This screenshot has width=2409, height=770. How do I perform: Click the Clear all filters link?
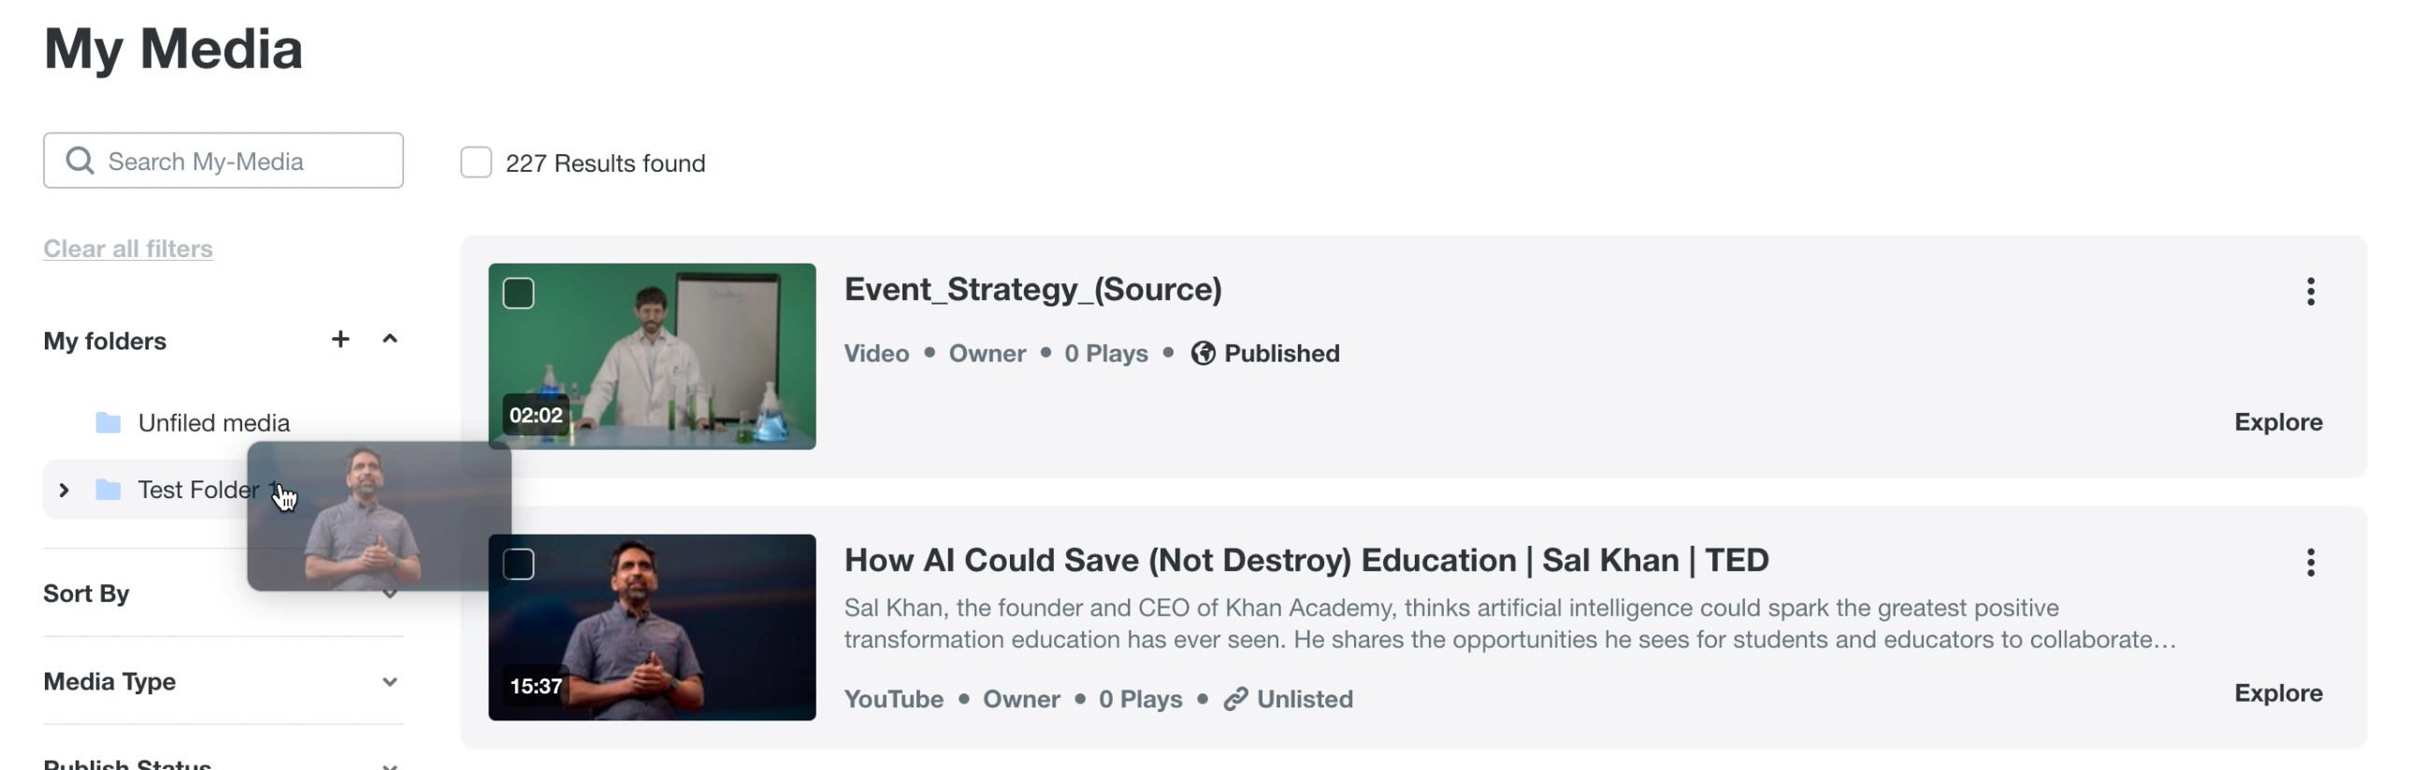(128, 249)
